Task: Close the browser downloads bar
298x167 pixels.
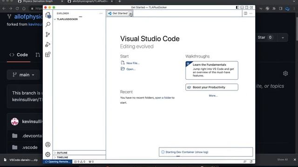Action: click(295, 160)
